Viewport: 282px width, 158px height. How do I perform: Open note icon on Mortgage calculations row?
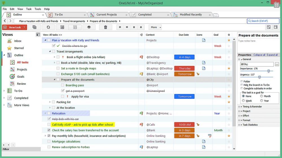tap(204, 141)
